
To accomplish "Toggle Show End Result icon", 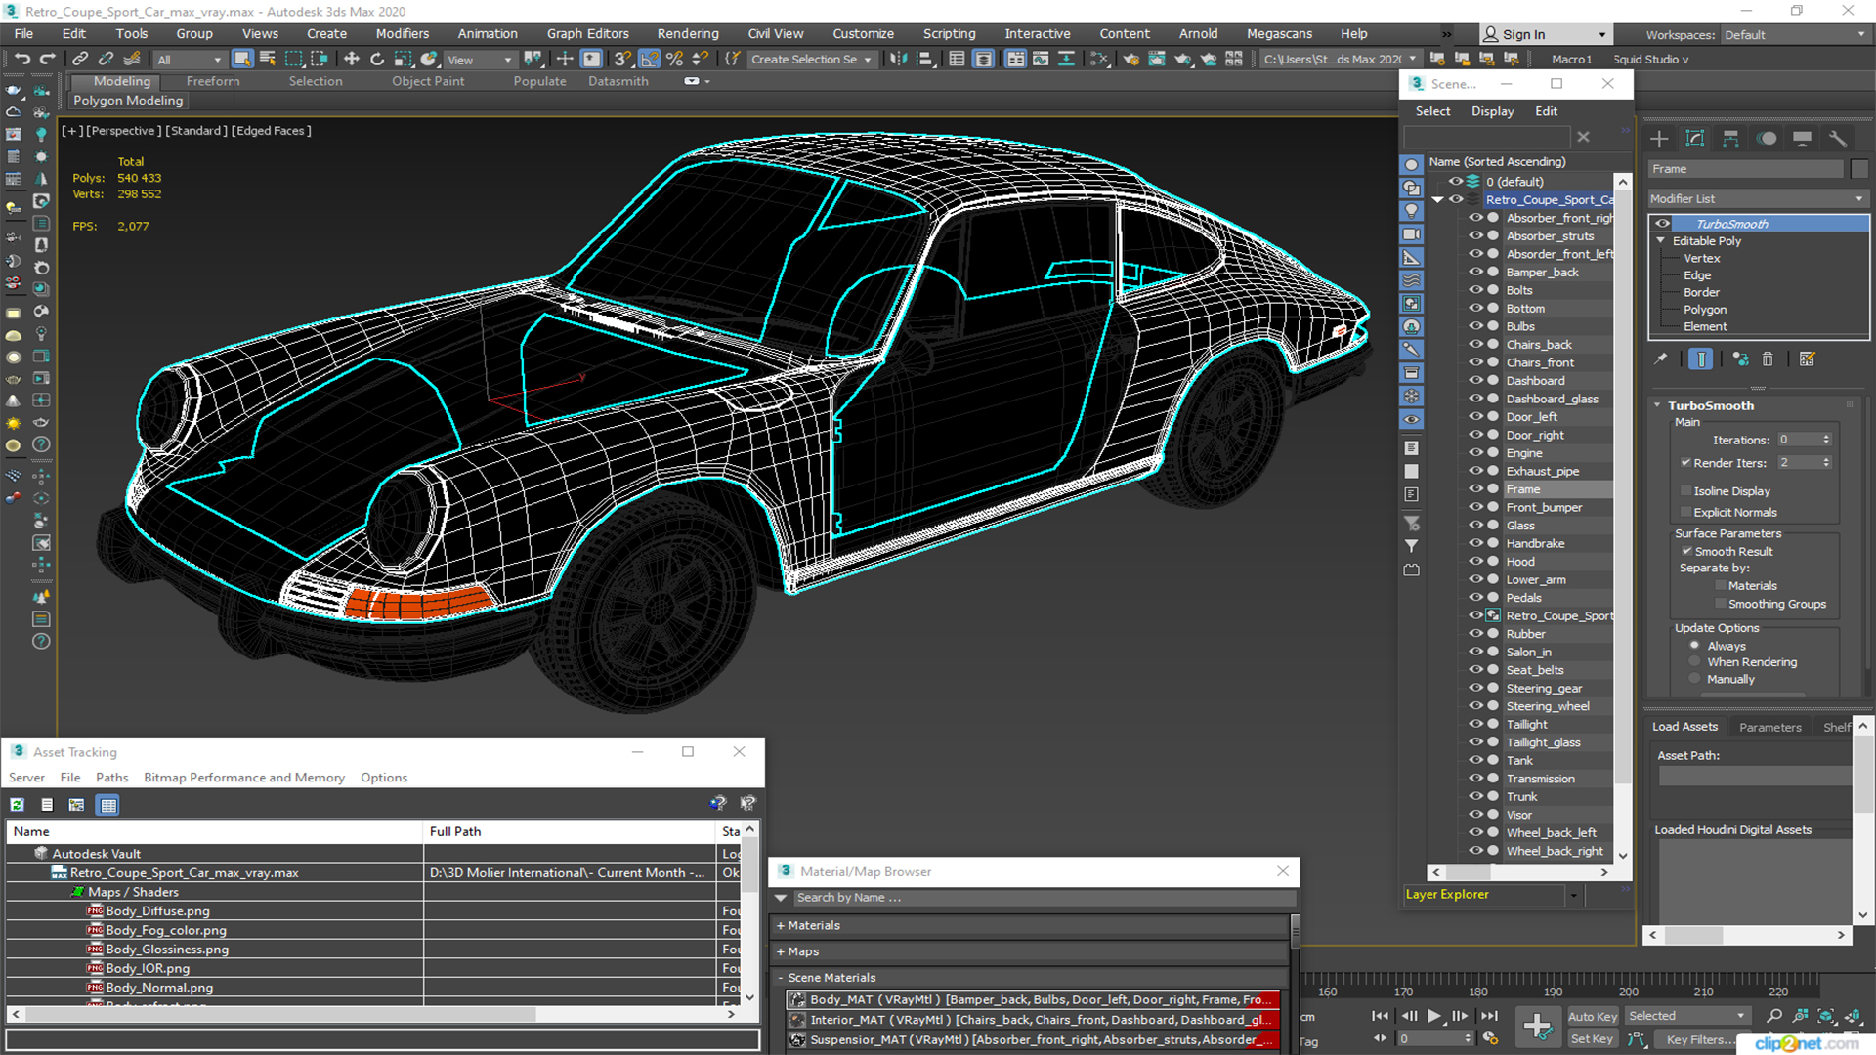I will (1701, 359).
